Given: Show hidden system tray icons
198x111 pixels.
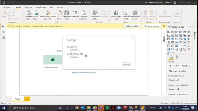Looking at the screenshot, I should (166, 108).
